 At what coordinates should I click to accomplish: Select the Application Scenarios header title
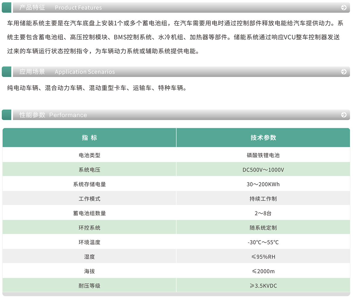pyautogui.click(x=67, y=72)
